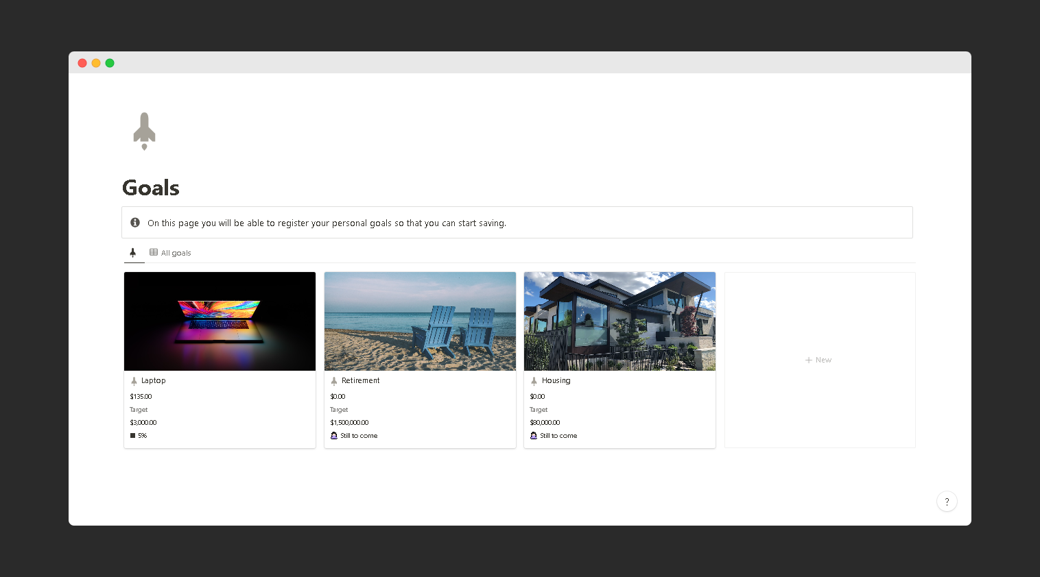Click the modern house cover image on Housing
Image resolution: width=1040 pixels, height=577 pixels.
619,321
